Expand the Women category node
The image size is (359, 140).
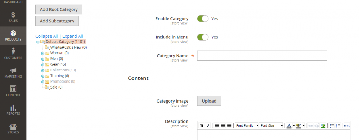(x=42, y=53)
